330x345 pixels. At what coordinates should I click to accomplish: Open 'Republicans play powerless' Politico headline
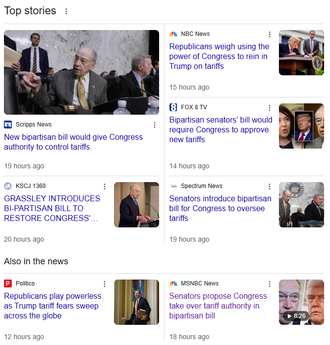(53, 306)
